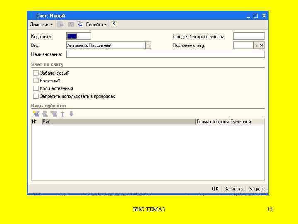This screenshot has width=298, height=224.
Task: Open the Действия menu
Action: (x=41, y=24)
